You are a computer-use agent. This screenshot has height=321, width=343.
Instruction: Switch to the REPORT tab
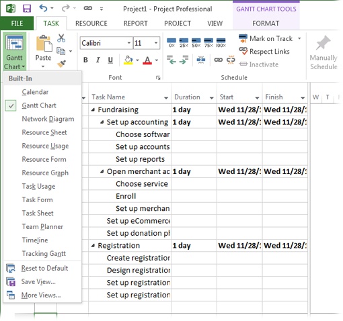click(x=136, y=24)
